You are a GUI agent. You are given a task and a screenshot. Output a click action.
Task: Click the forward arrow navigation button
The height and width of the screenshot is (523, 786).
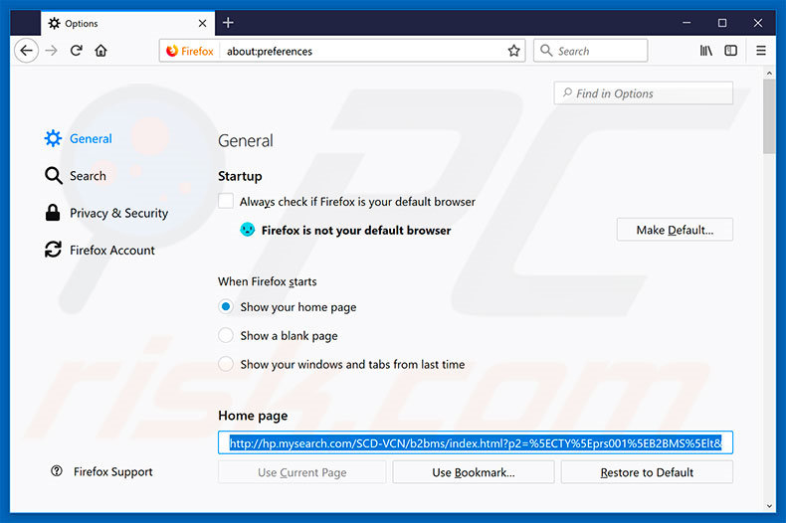coord(51,51)
